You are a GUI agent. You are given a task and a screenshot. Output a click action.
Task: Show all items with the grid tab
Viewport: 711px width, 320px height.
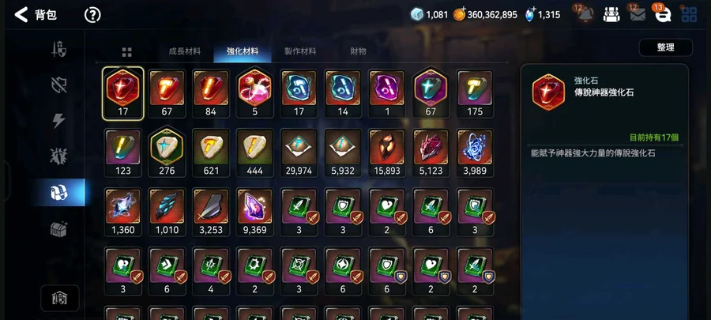[x=126, y=52]
